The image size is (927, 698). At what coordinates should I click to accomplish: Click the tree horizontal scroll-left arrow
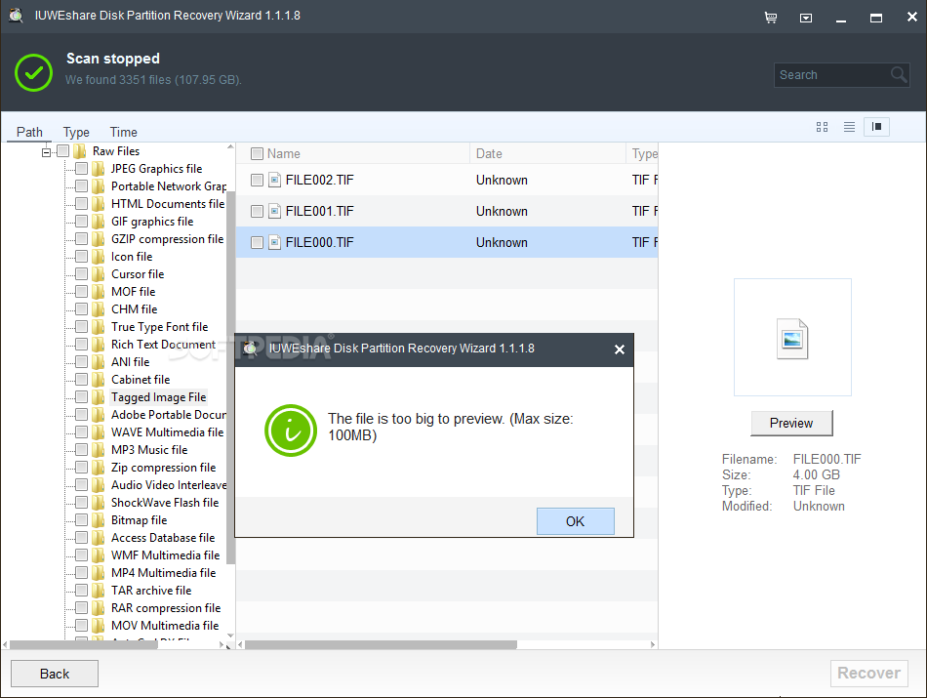click(x=5, y=644)
